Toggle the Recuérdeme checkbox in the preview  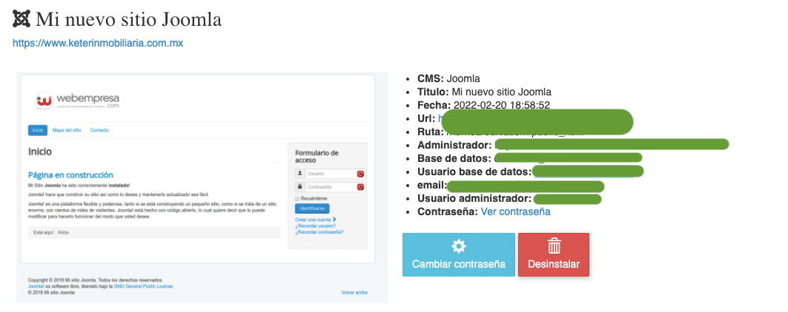(x=297, y=199)
